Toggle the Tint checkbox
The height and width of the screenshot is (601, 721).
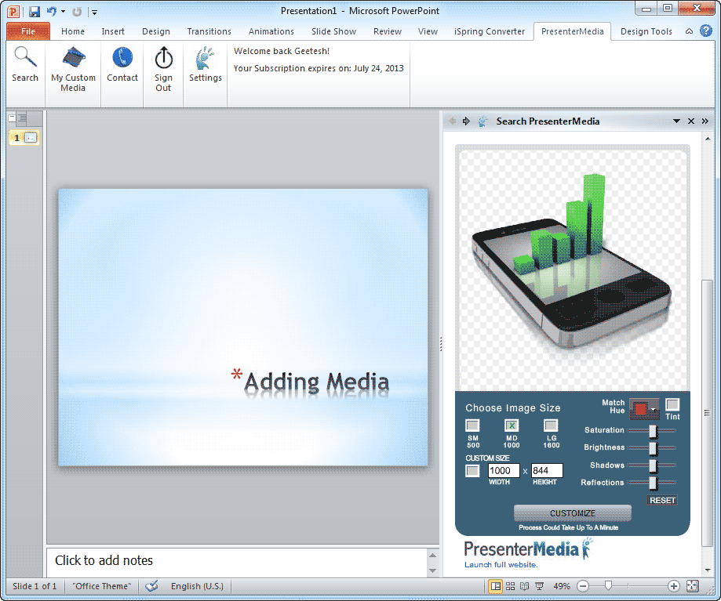click(x=672, y=404)
